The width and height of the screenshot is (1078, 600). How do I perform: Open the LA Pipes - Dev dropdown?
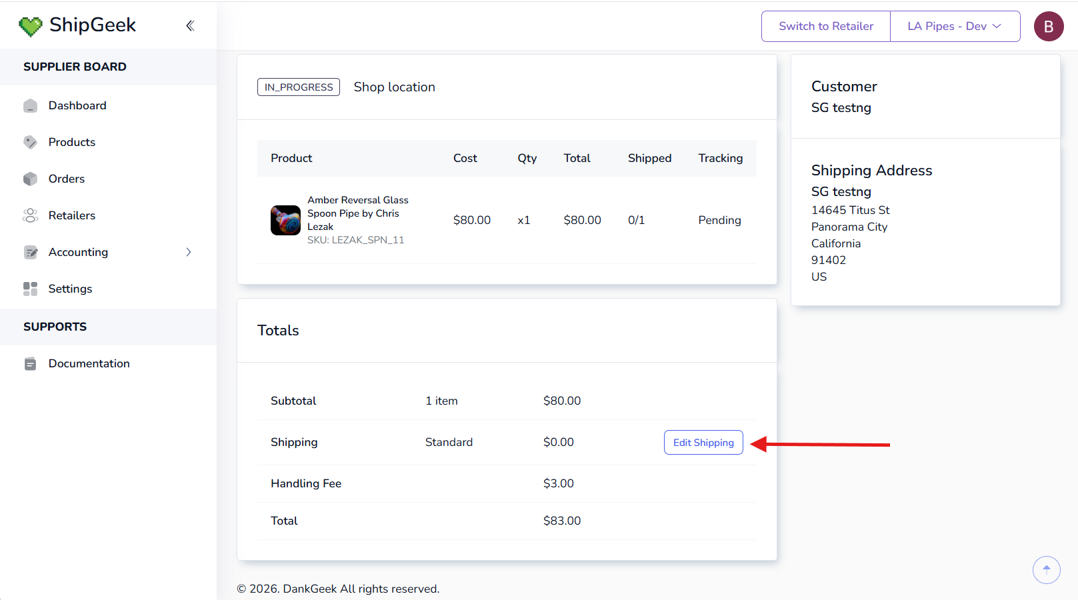(955, 26)
